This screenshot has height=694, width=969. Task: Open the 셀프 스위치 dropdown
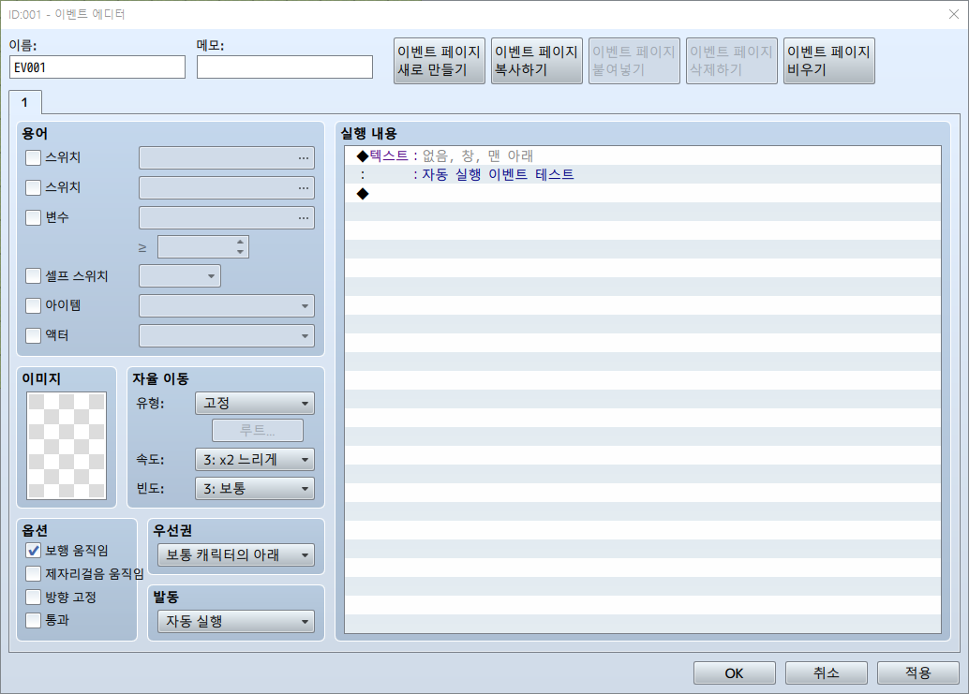(x=180, y=276)
